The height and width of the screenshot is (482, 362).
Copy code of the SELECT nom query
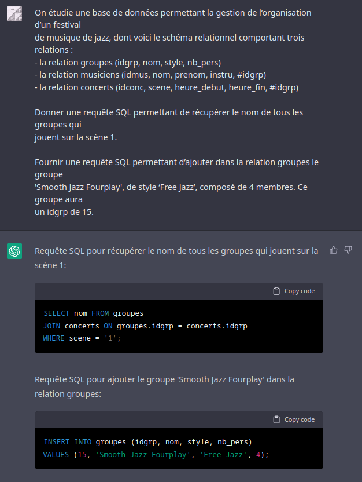pos(294,291)
